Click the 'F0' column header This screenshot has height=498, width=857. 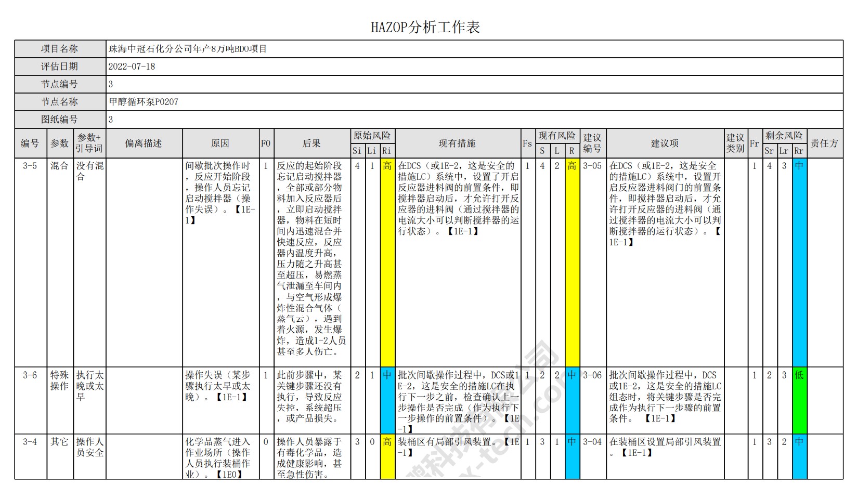(x=266, y=143)
